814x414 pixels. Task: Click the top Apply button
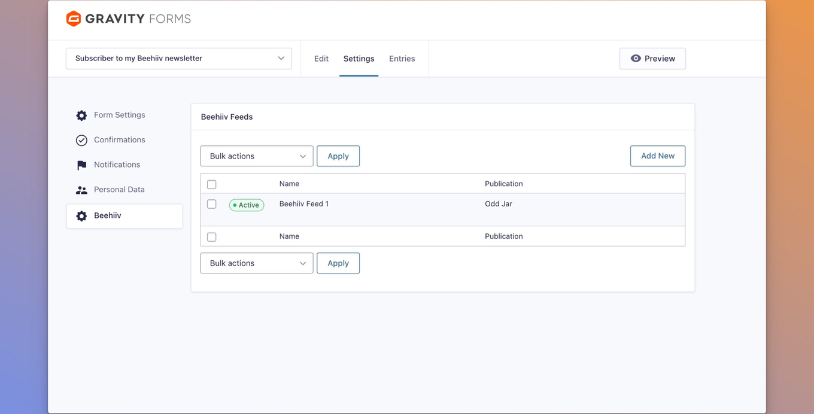pyautogui.click(x=338, y=156)
